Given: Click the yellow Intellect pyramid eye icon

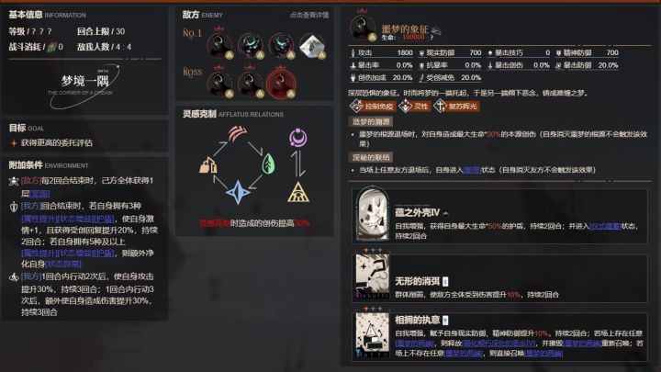Looking at the screenshot, I should tap(298, 192).
